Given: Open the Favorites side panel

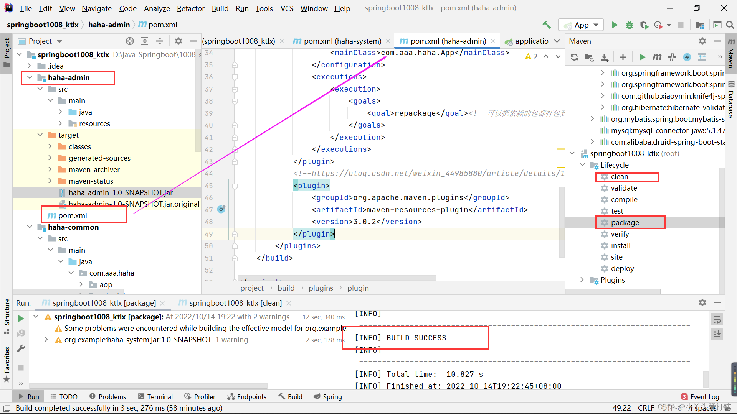Looking at the screenshot, I should click(x=7, y=364).
